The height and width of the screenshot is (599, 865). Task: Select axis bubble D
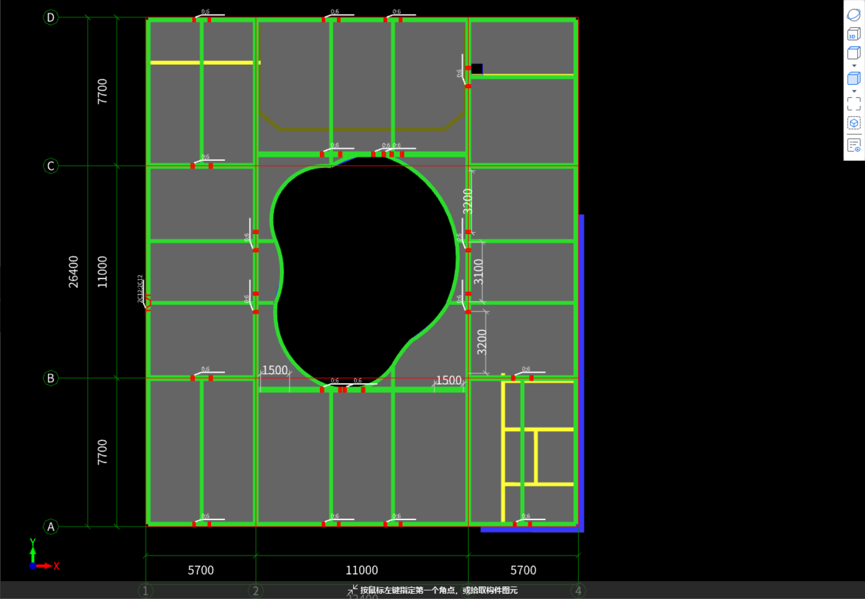click(51, 17)
